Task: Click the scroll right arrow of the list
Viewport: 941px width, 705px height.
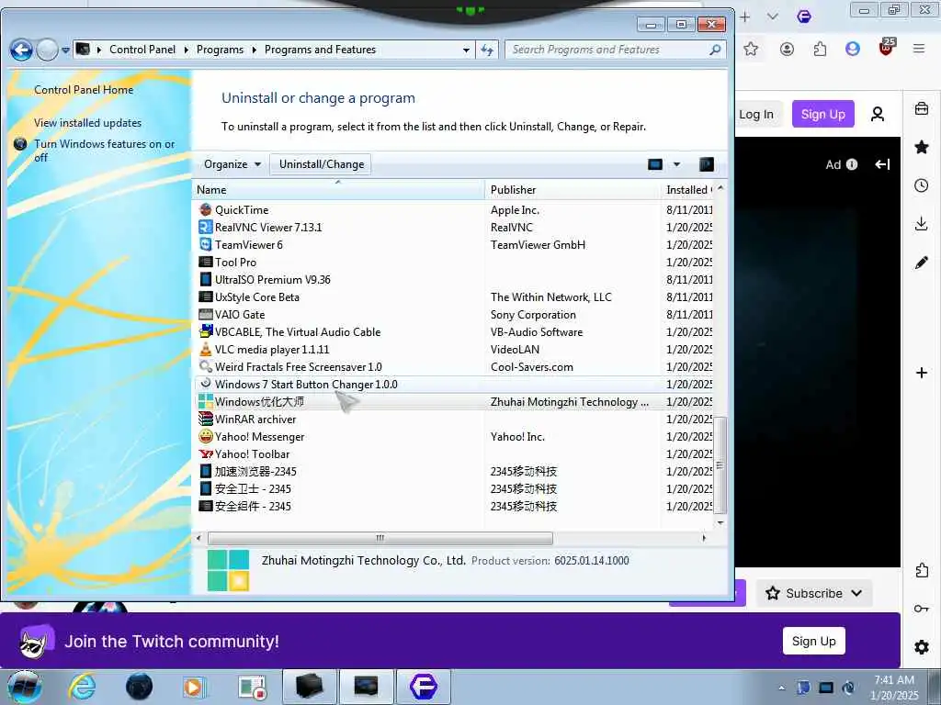Action: 704,538
